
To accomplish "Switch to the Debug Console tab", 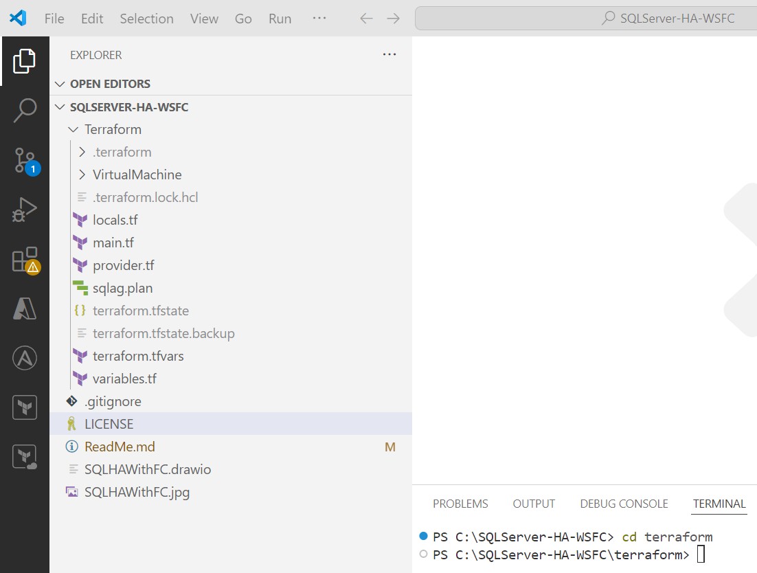I will [624, 504].
